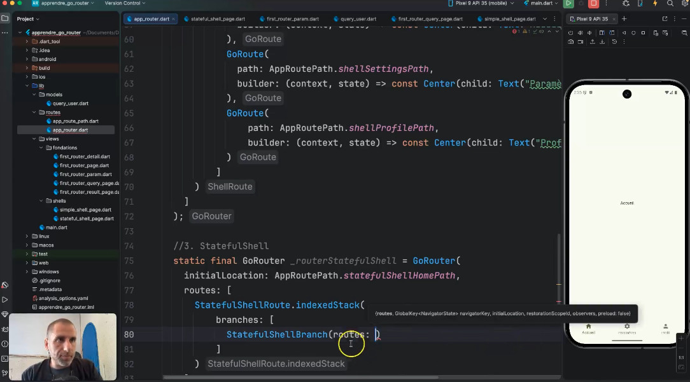Click the emulator power button icon
690x382 pixels.
pyautogui.click(x=571, y=32)
